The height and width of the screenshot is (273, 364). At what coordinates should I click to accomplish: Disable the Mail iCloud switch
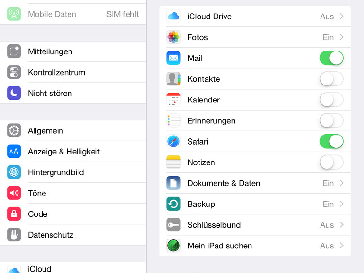coord(331,58)
